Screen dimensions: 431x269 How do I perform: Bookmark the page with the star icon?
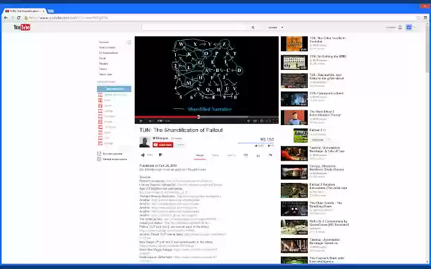click(418, 17)
